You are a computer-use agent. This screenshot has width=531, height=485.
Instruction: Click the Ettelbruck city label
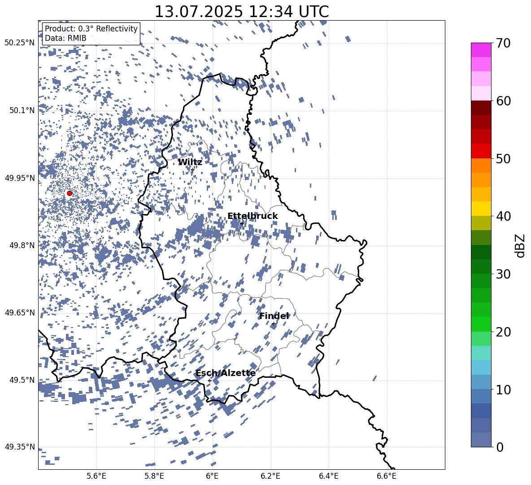coord(252,216)
